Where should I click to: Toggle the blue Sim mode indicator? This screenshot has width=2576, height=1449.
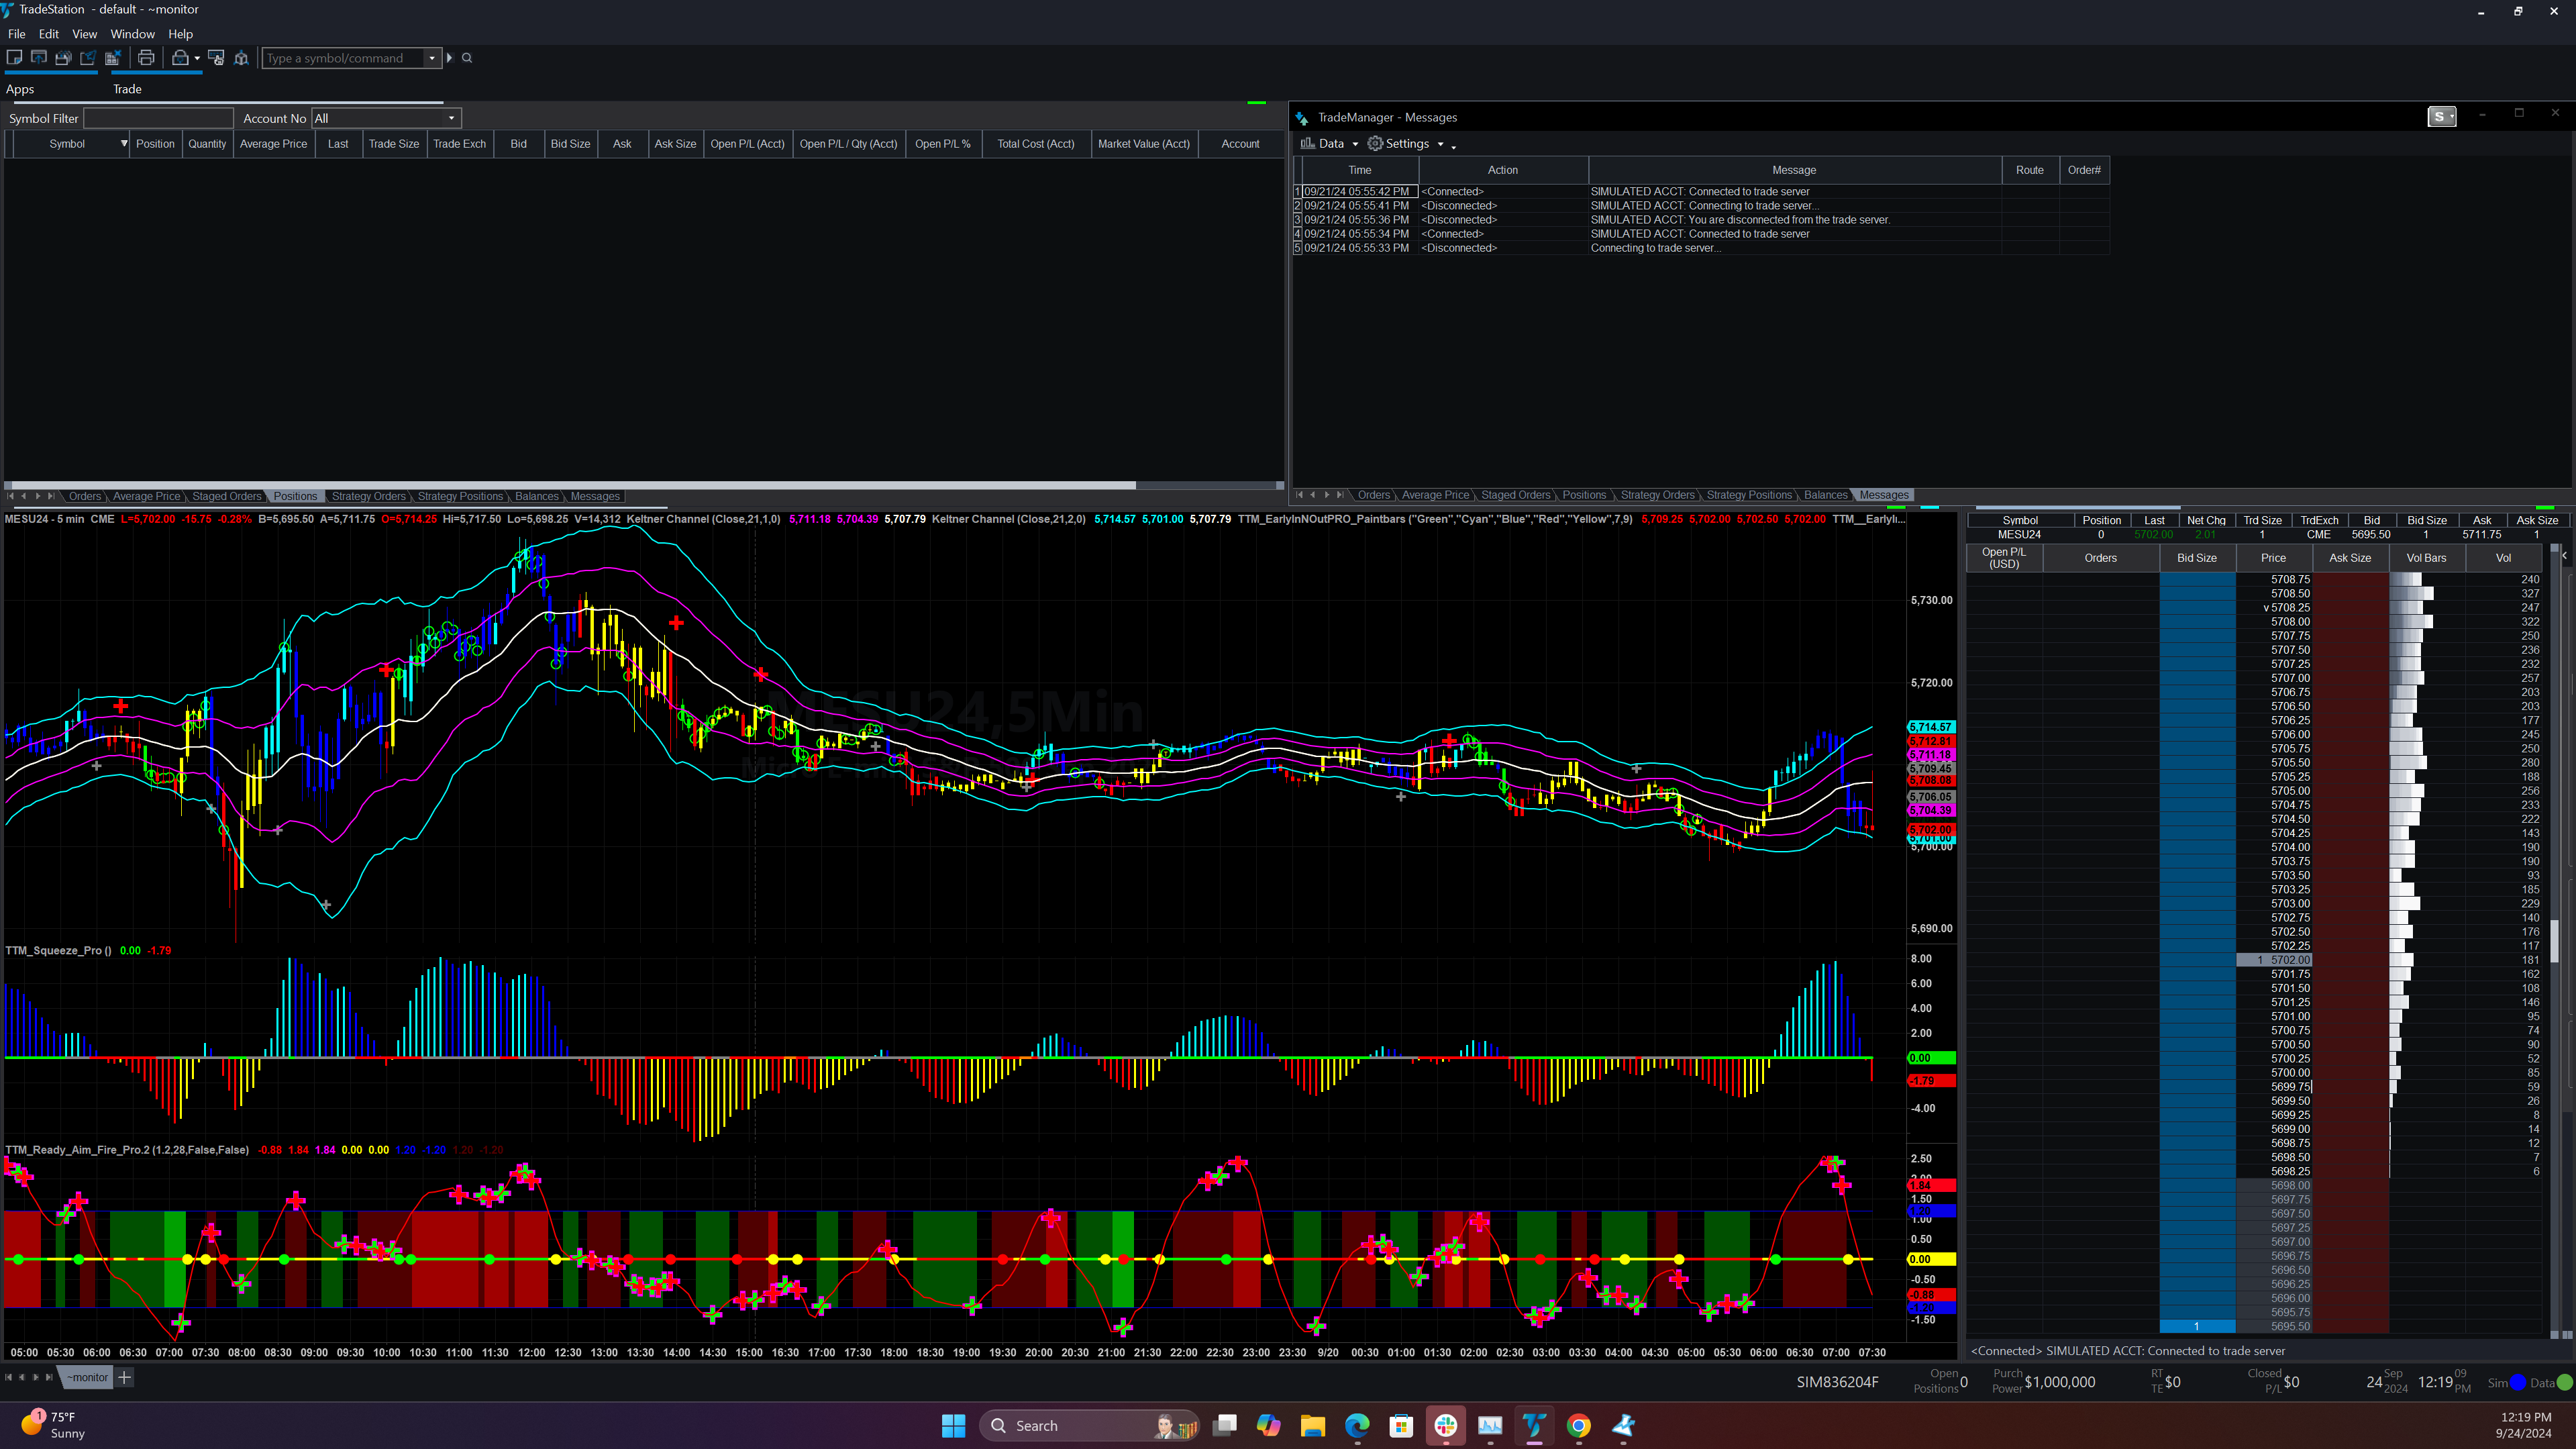point(2518,1383)
